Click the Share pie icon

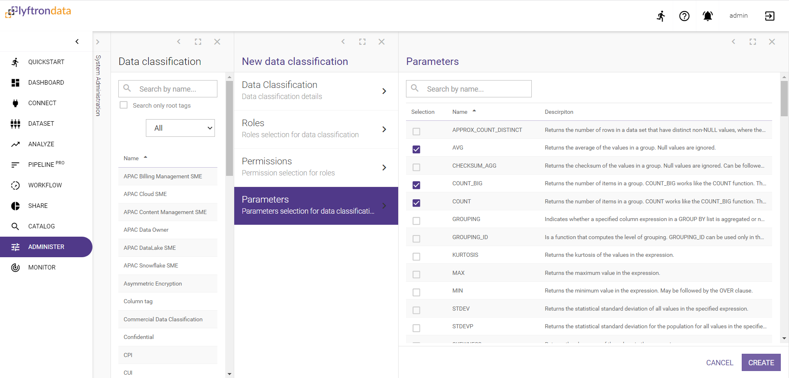[15, 206]
